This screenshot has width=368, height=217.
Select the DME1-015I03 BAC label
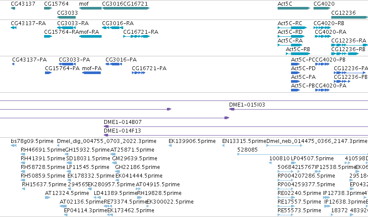(247, 105)
